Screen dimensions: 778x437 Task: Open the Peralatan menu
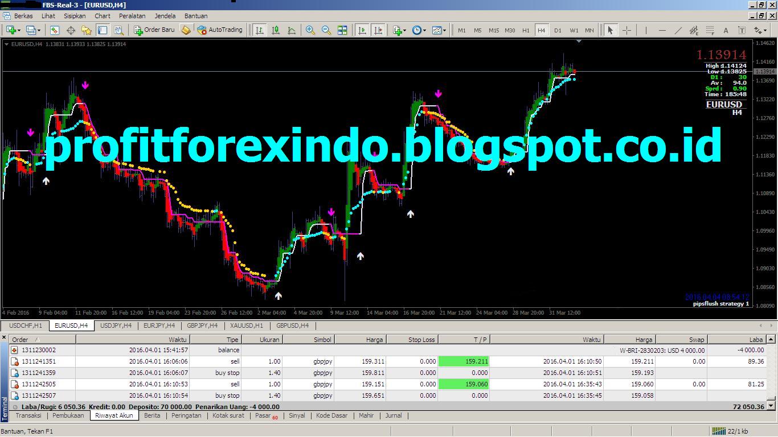point(132,16)
